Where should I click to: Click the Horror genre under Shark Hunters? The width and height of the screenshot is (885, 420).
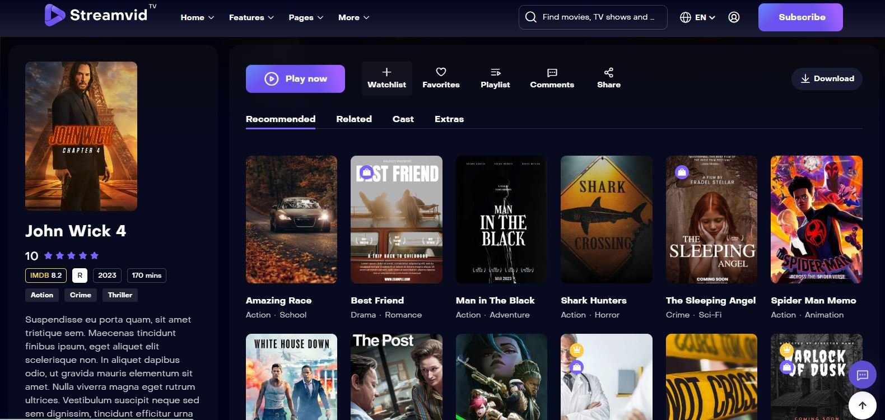(x=607, y=315)
